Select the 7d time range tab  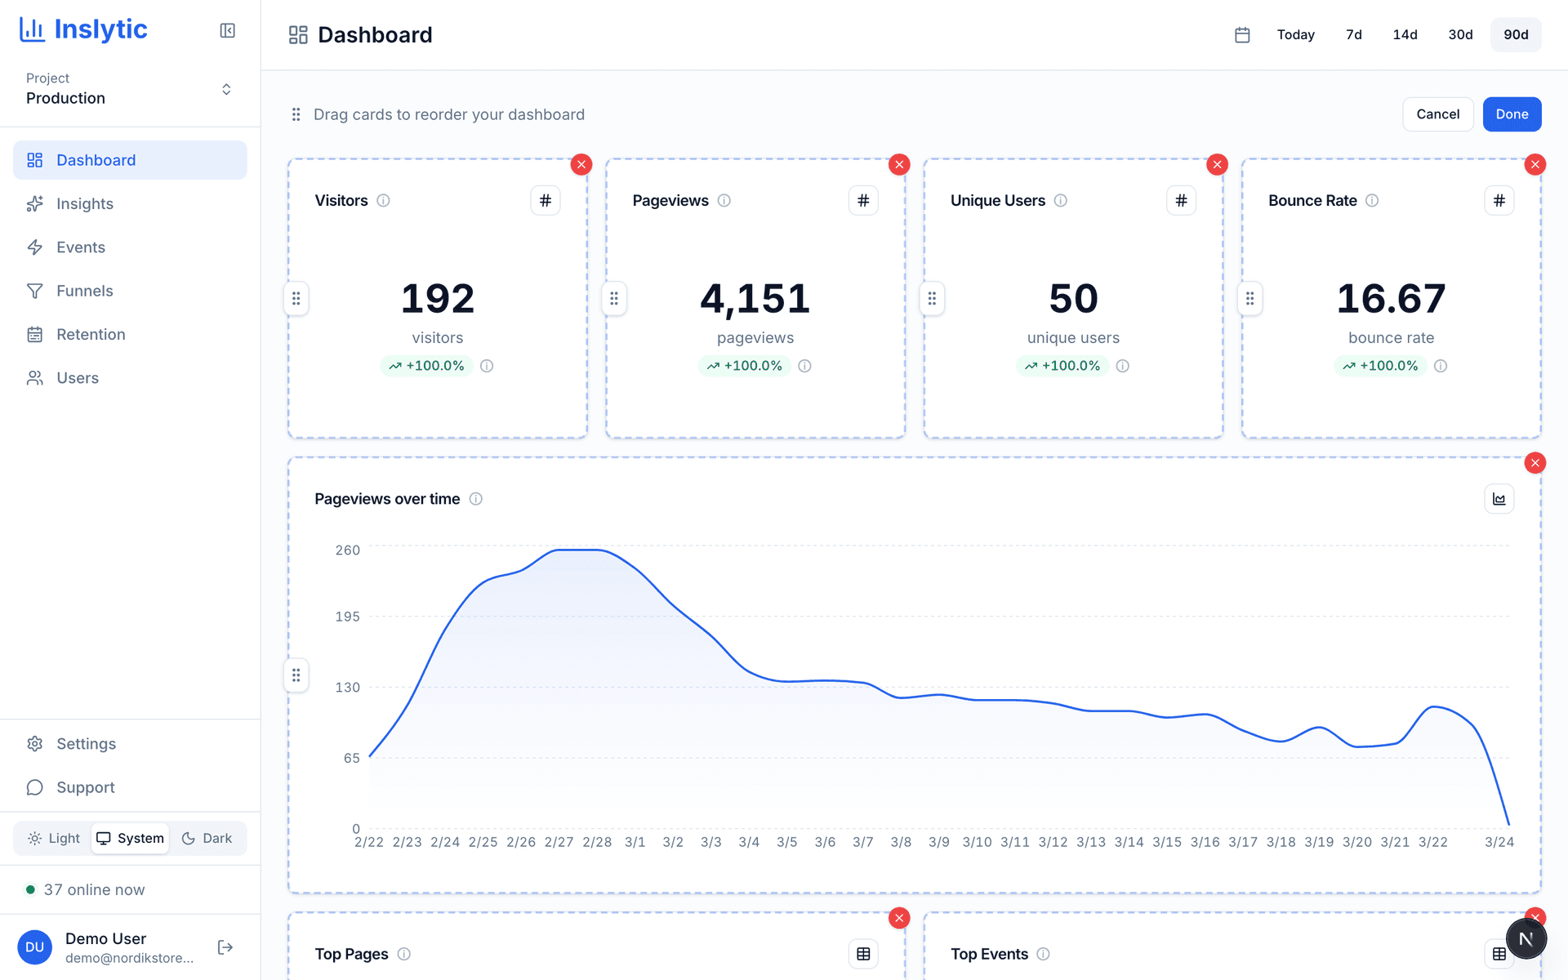click(x=1353, y=34)
